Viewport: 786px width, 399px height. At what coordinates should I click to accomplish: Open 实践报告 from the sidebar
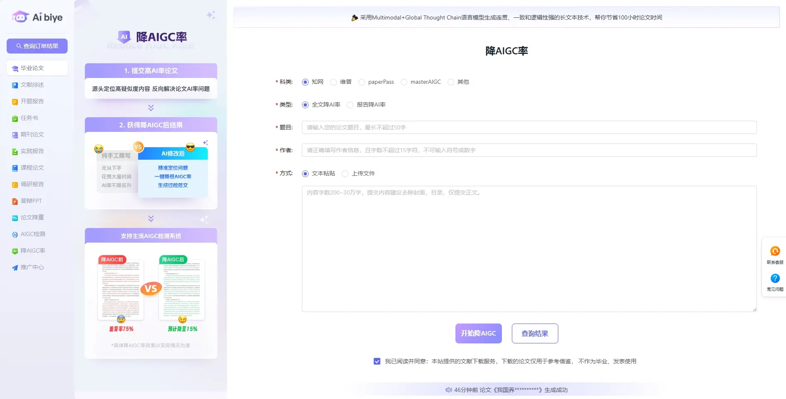pos(32,151)
